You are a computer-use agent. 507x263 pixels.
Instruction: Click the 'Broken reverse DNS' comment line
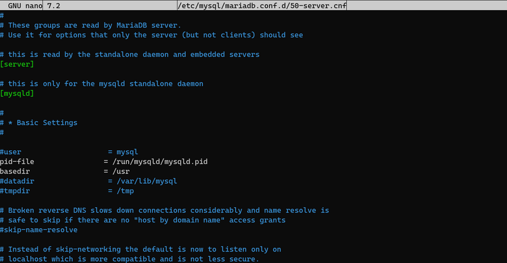click(164, 210)
